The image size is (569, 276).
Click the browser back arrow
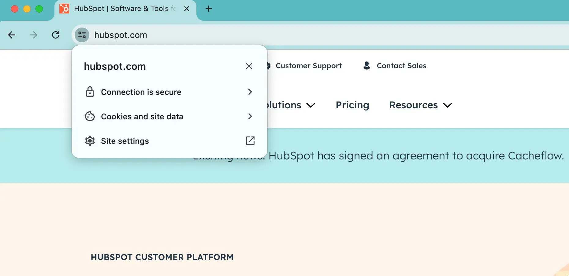tap(12, 35)
